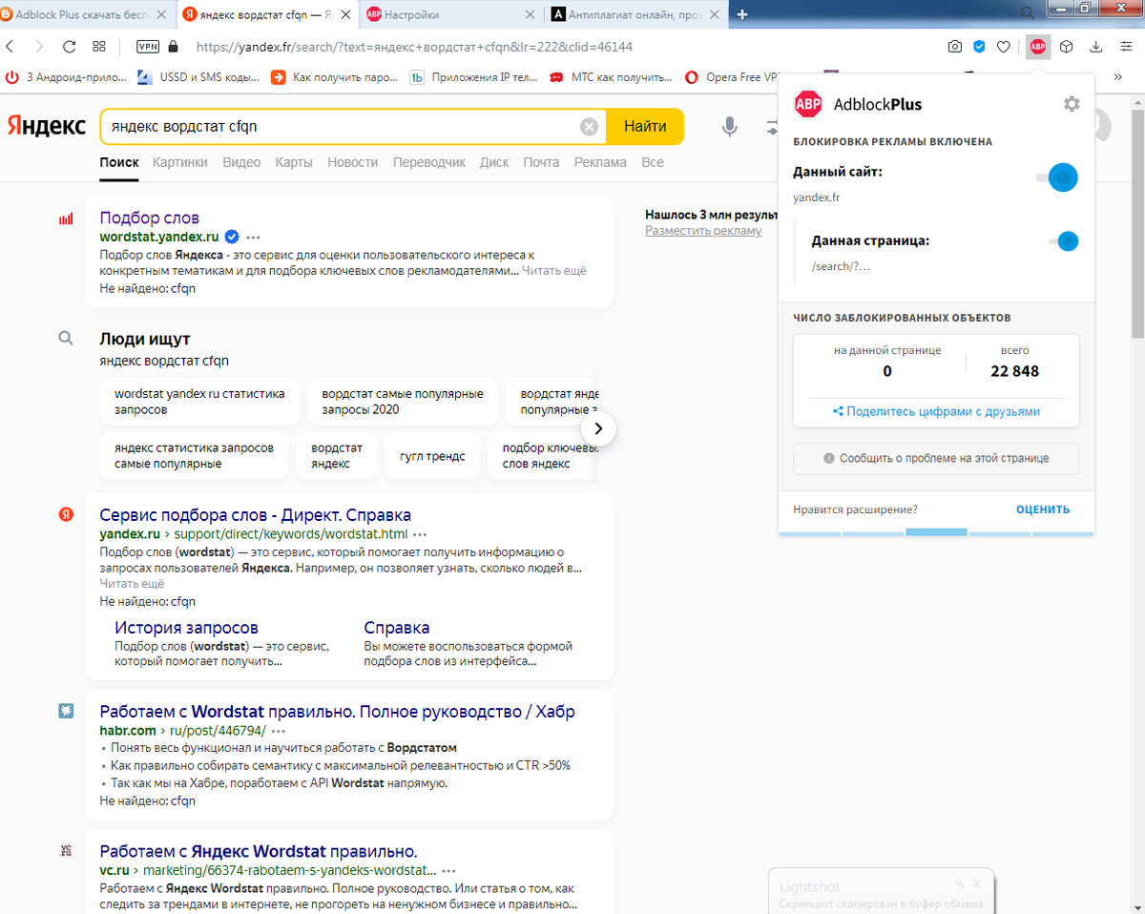Open 'Подбор слов' search result
Image resolution: width=1145 pixels, height=914 pixels.
[x=150, y=218]
